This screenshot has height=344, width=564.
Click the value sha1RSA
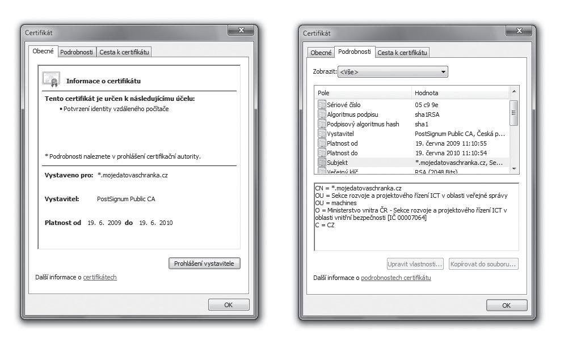[x=427, y=114]
